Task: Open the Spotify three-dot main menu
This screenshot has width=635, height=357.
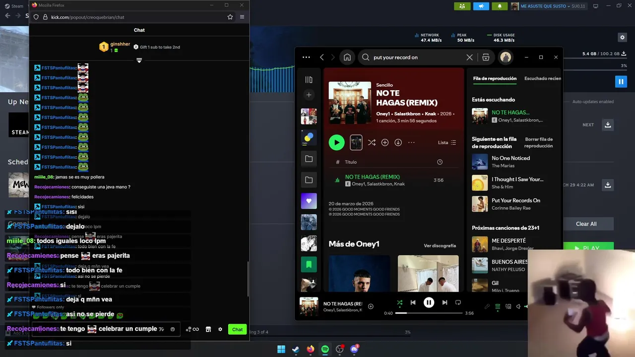Action: tap(306, 57)
